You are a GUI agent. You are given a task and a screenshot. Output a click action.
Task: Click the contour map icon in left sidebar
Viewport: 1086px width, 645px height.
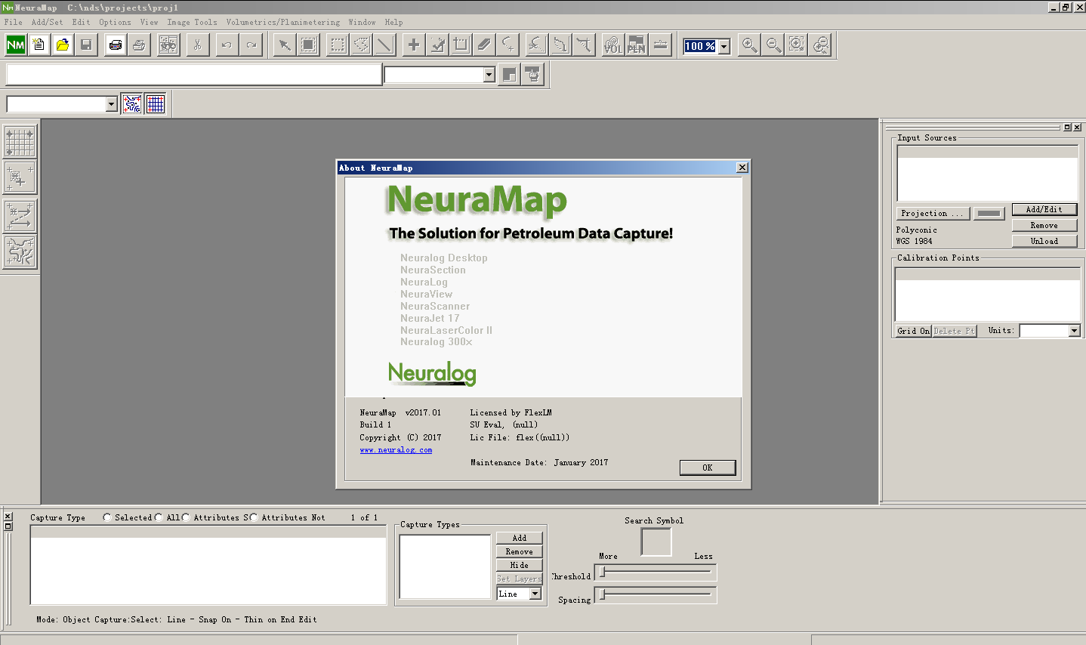point(20,252)
